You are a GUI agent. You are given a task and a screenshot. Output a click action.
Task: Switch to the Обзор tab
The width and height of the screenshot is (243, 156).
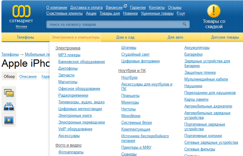(9, 77)
